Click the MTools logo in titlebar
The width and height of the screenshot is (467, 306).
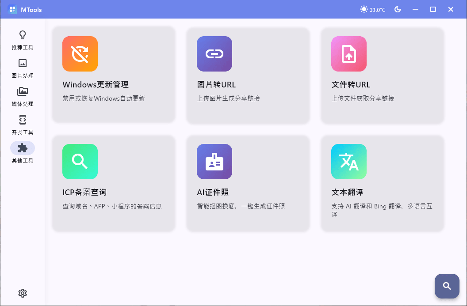(13, 9)
